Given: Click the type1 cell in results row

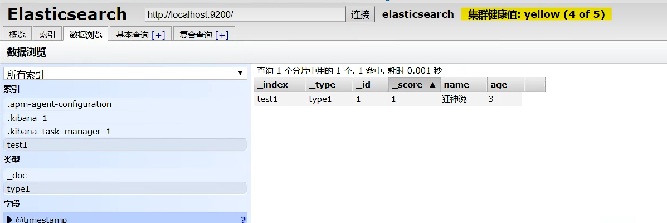Looking at the screenshot, I should [x=329, y=99].
